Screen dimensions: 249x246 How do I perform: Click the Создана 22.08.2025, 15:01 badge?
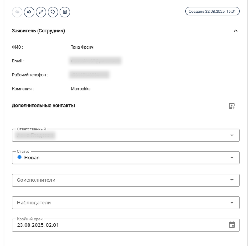[x=212, y=12]
